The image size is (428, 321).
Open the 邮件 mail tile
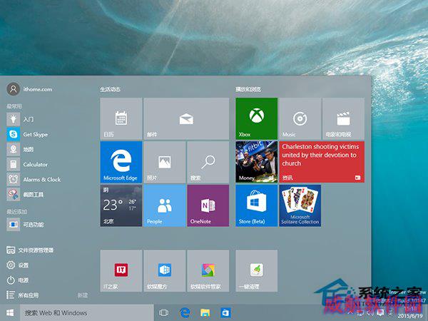[186, 118]
